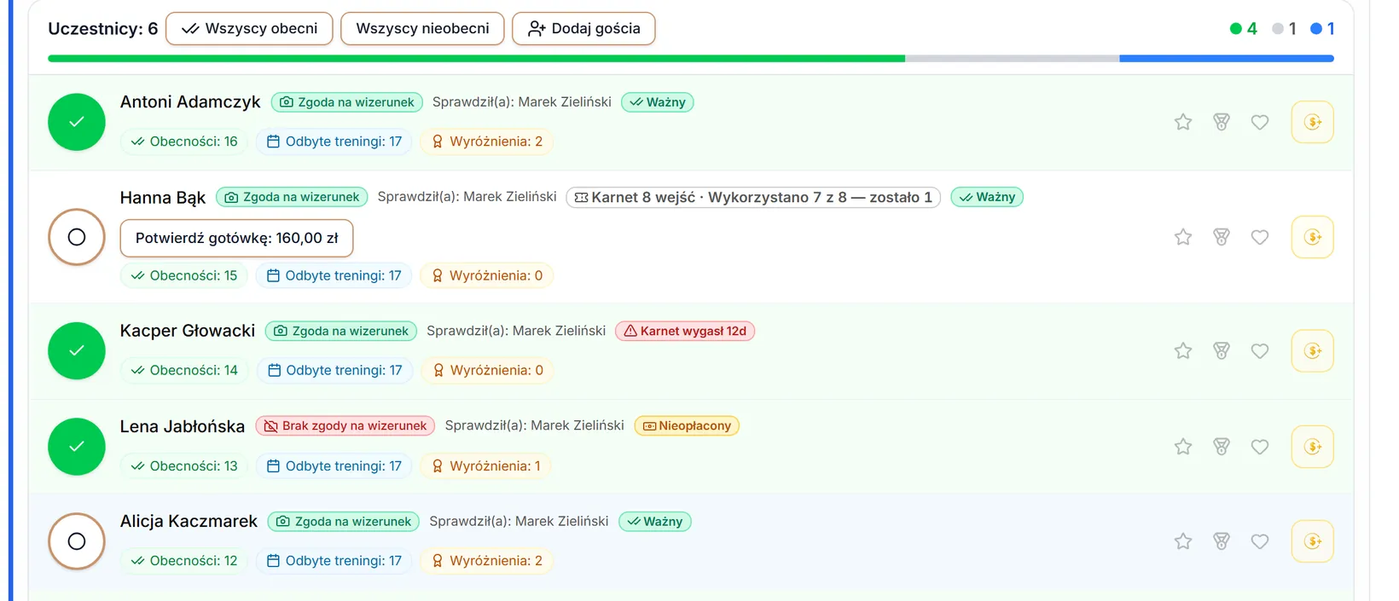Click 'Karnet 8 wejść' pass badge

(x=753, y=197)
